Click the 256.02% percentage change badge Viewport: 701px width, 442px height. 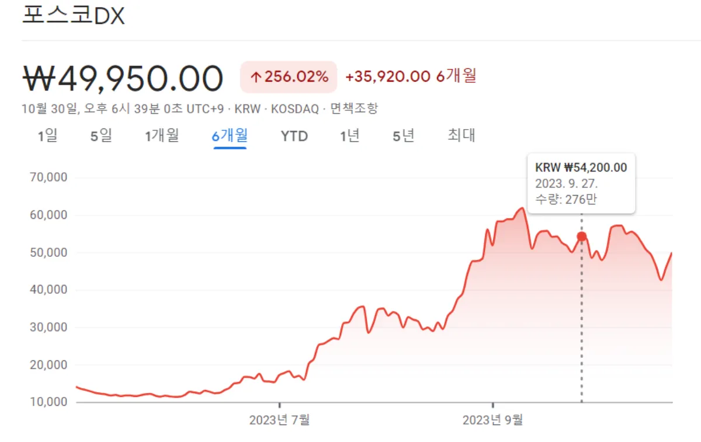289,76
